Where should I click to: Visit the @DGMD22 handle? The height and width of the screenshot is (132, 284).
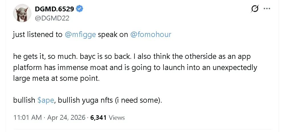pos(52,18)
